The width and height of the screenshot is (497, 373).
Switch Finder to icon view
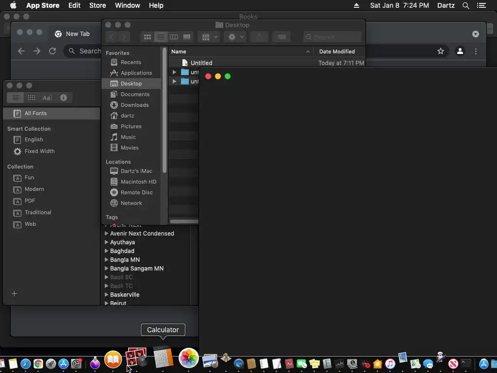[148, 37]
